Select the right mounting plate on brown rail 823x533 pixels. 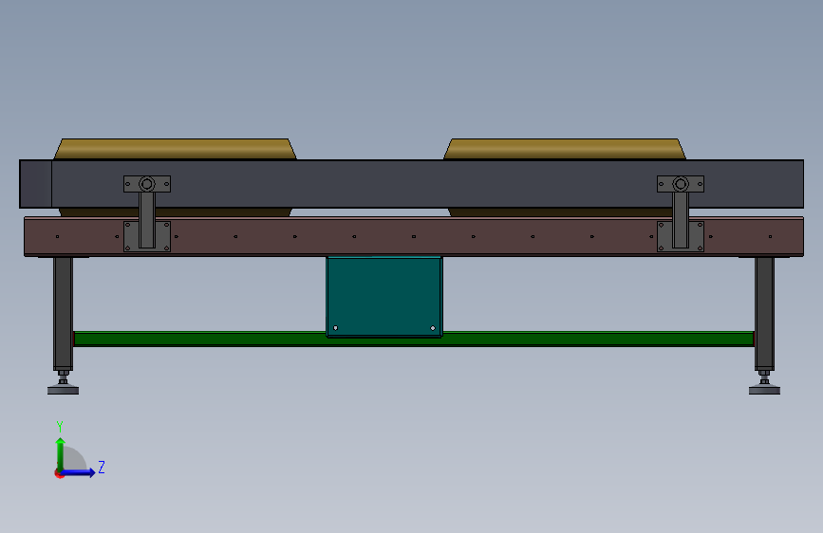coord(681,236)
